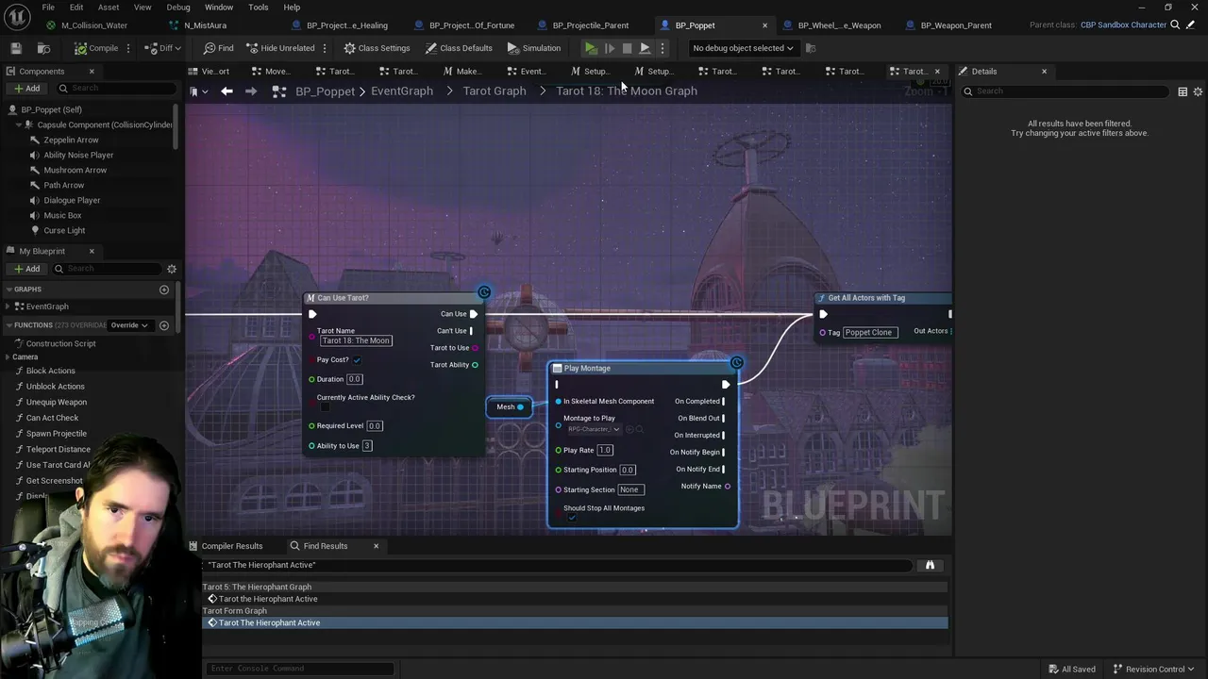Add new function with plus icon
The image size is (1208, 679).
pyautogui.click(x=164, y=325)
